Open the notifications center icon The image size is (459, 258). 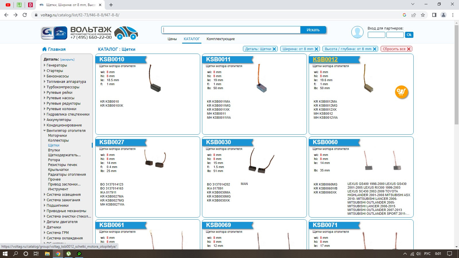(450, 254)
